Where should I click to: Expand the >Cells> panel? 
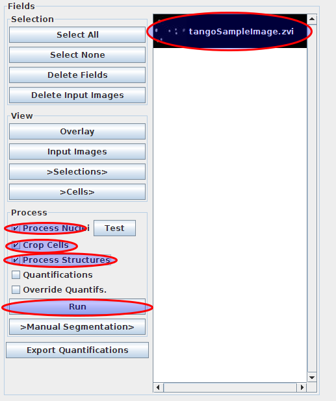(77, 192)
